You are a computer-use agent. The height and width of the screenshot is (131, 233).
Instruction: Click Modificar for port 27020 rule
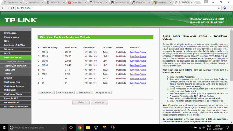coord(135,57)
